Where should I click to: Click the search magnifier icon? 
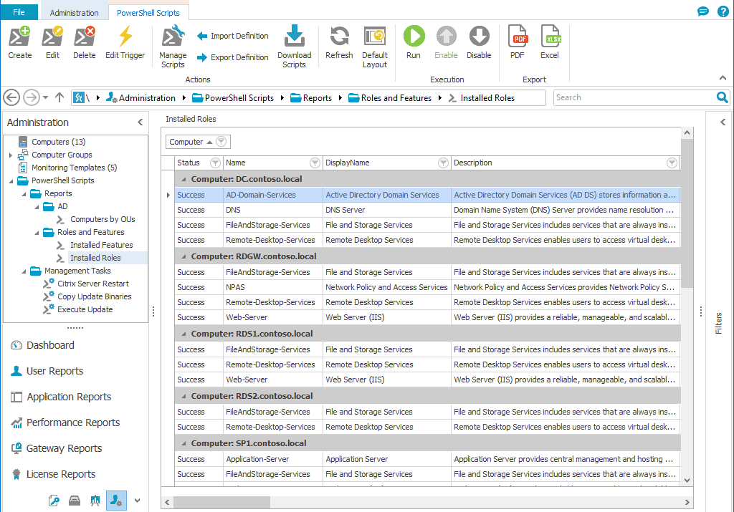point(723,97)
